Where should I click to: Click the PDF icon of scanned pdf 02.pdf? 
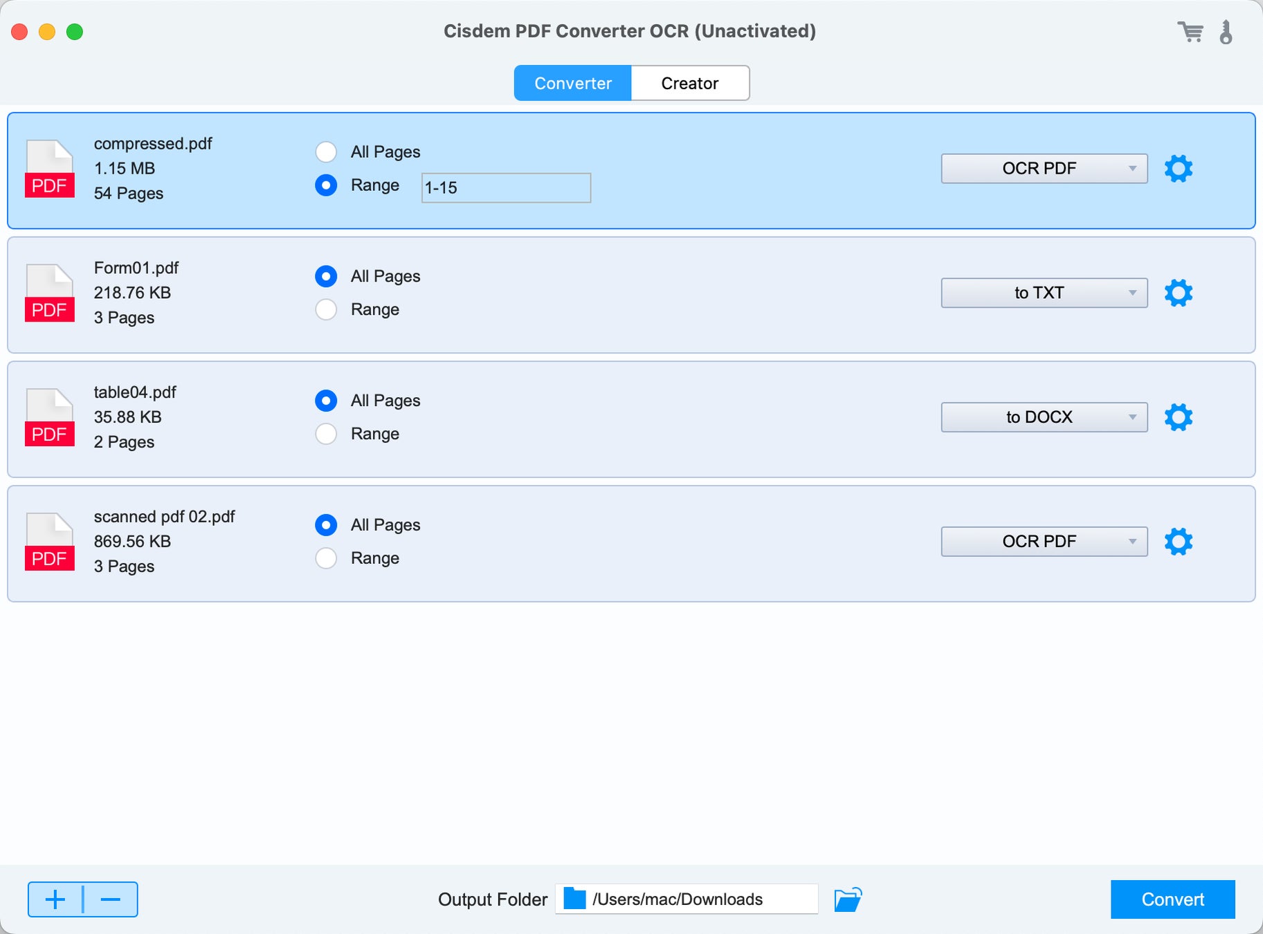point(50,542)
